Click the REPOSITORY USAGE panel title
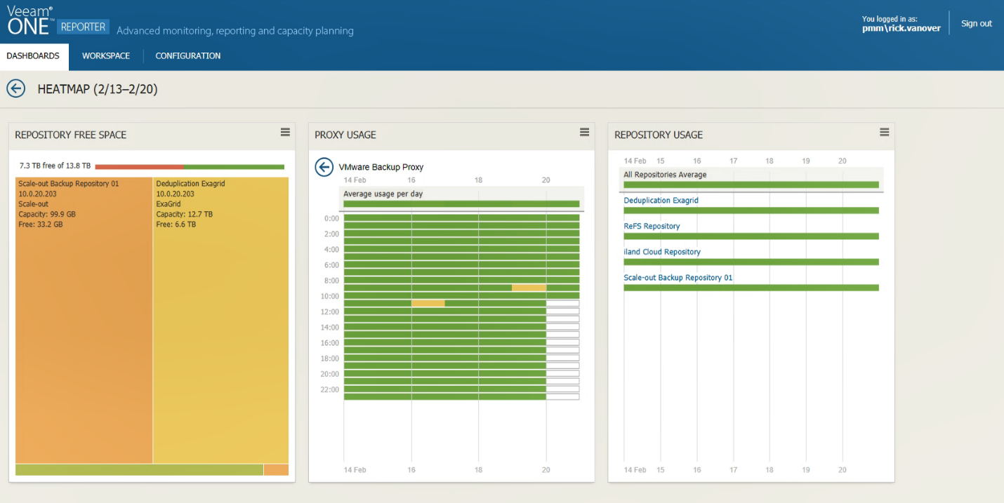The height and width of the screenshot is (503, 1004). [659, 135]
